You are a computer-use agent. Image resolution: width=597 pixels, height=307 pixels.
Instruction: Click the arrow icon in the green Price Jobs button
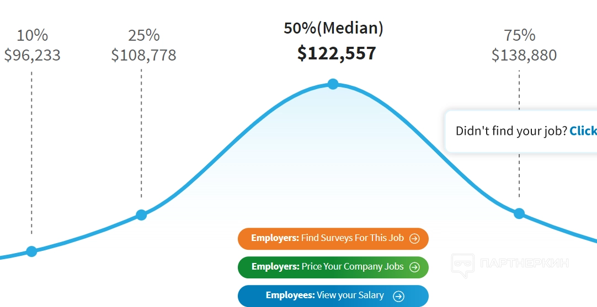pos(414,267)
